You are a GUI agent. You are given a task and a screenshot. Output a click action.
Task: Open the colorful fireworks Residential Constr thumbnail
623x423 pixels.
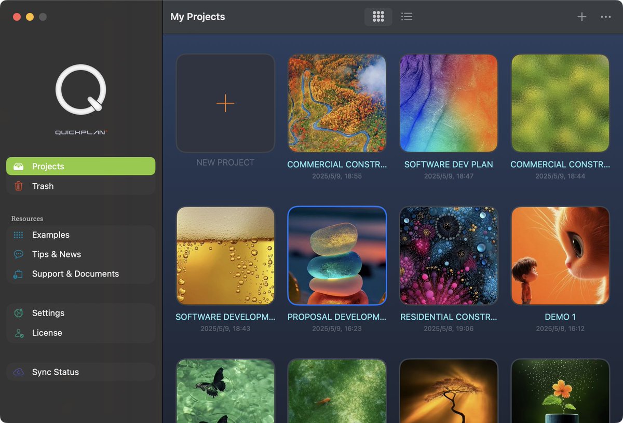click(x=449, y=255)
